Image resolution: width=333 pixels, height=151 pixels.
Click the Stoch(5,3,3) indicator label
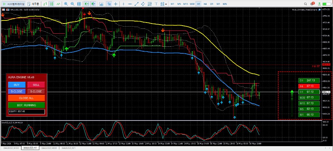pos(12,123)
